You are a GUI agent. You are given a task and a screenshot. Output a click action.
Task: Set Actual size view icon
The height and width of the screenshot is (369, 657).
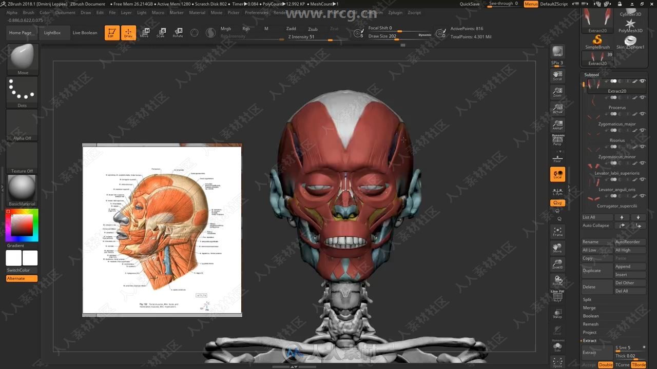point(557,109)
